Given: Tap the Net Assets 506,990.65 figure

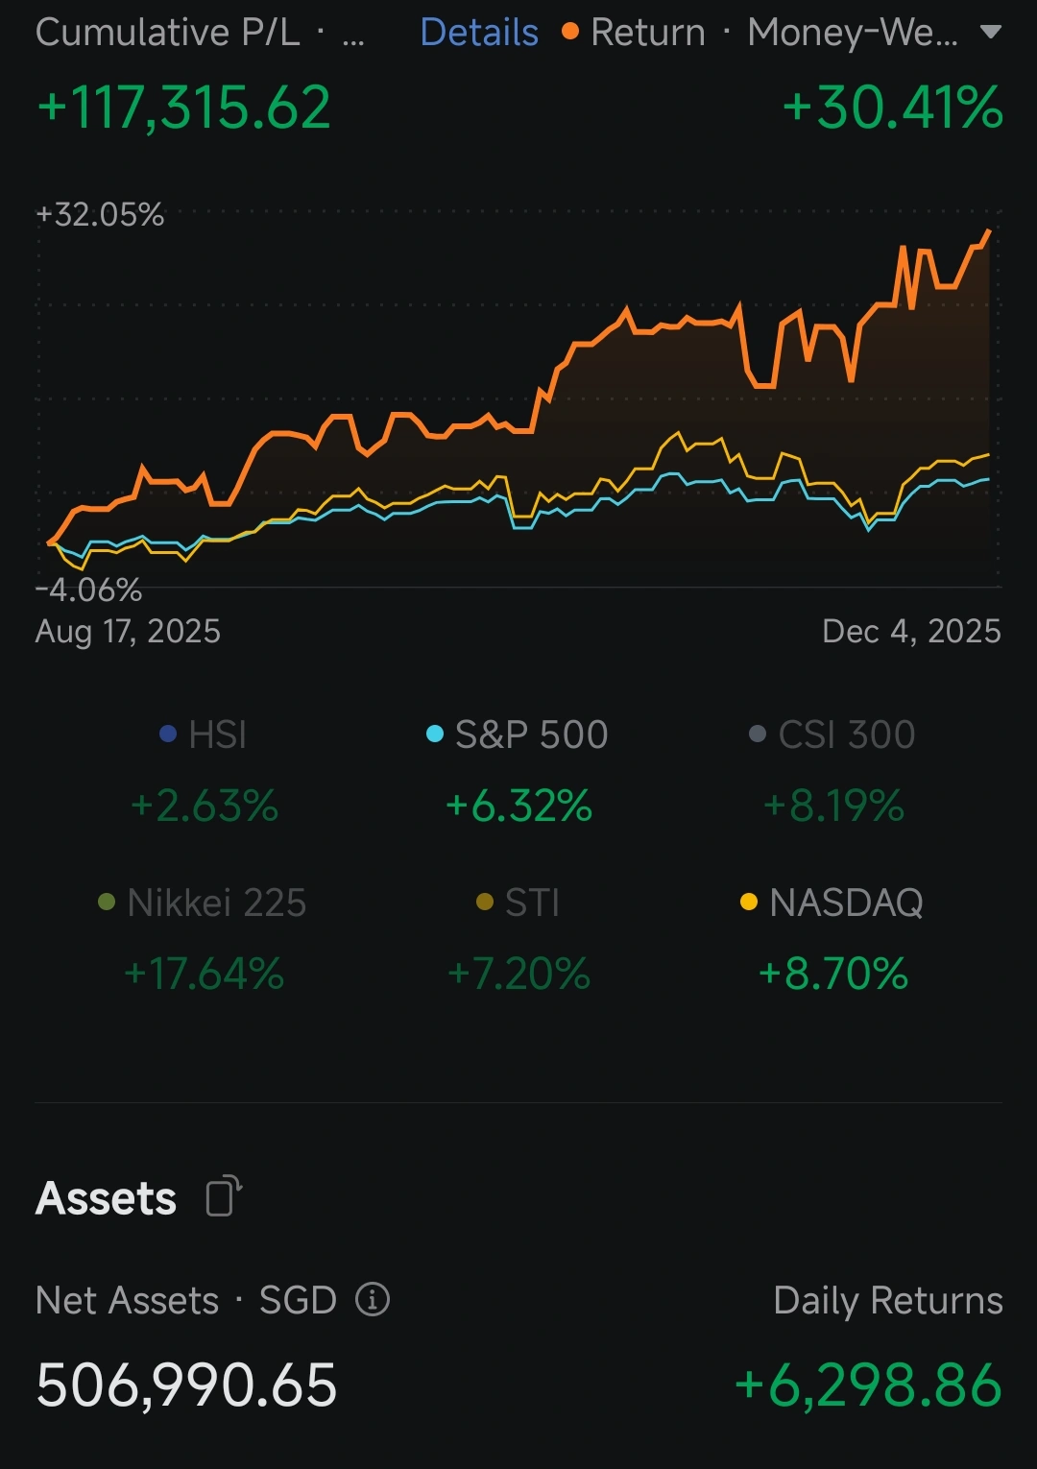Looking at the screenshot, I should coord(186,1385).
